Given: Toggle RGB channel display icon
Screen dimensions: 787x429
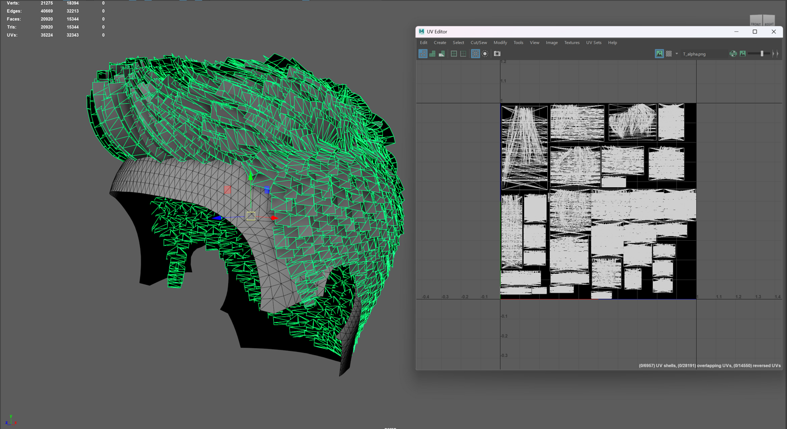Looking at the screenshot, I should [x=733, y=53].
